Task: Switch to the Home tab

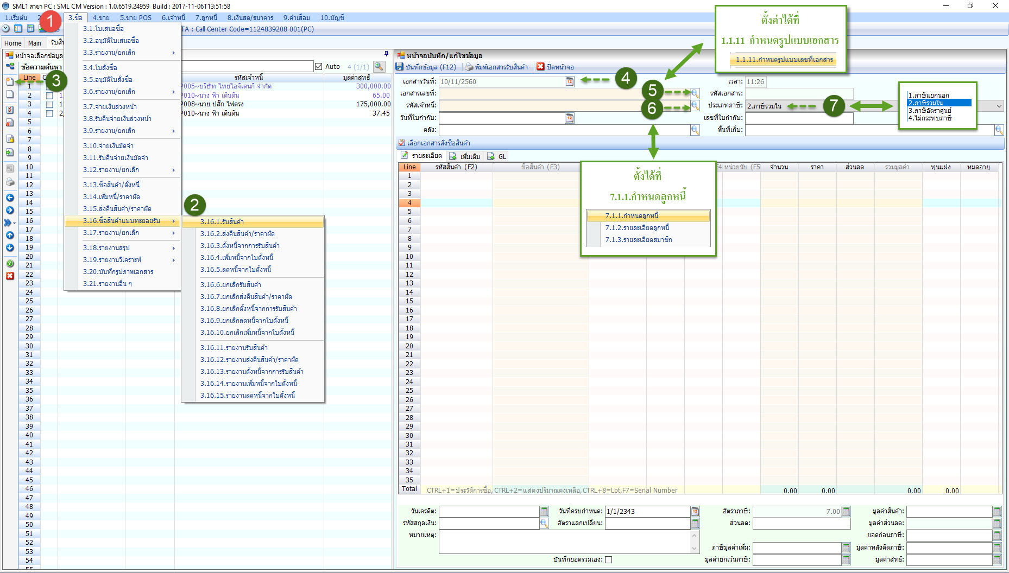Action: click(x=12, y=43)
